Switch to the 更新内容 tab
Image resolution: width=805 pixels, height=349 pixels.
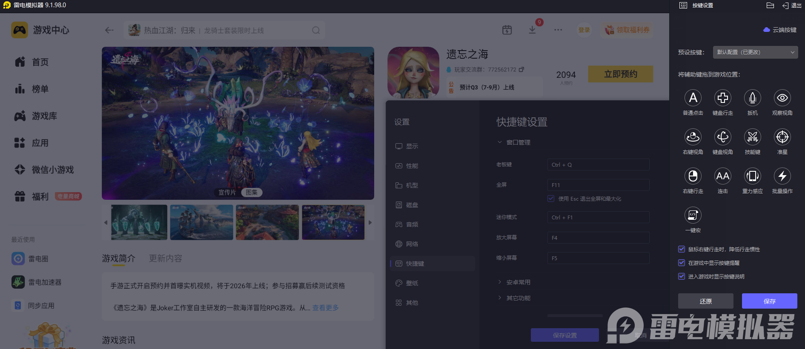[165, 258]
